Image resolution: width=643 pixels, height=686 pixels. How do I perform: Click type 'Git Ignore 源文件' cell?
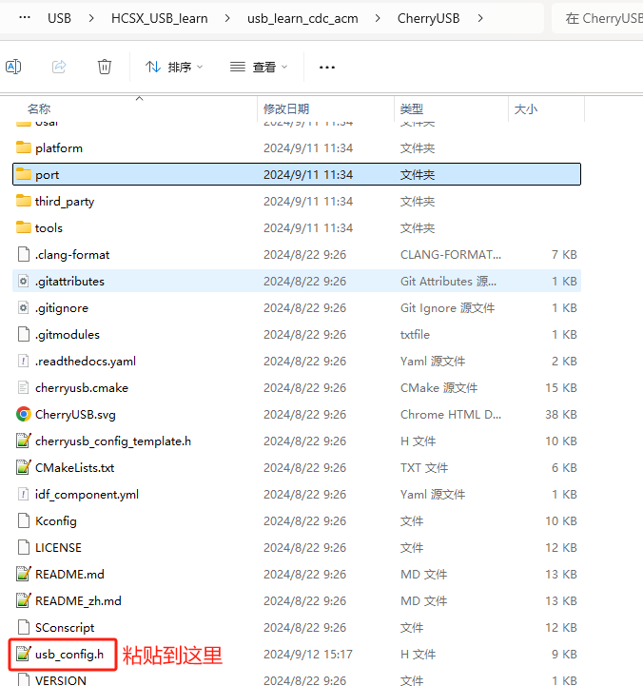[x=447, y=308]
